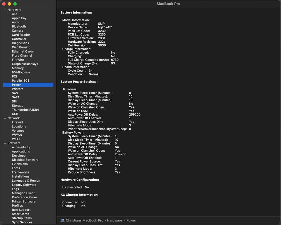Open Thunderbolt/USB4 details
This screenshot has width=281, height=225.
(25, 110)
